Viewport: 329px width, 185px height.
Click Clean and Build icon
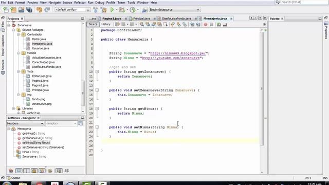pyautogui.click(x=103, y=10)
